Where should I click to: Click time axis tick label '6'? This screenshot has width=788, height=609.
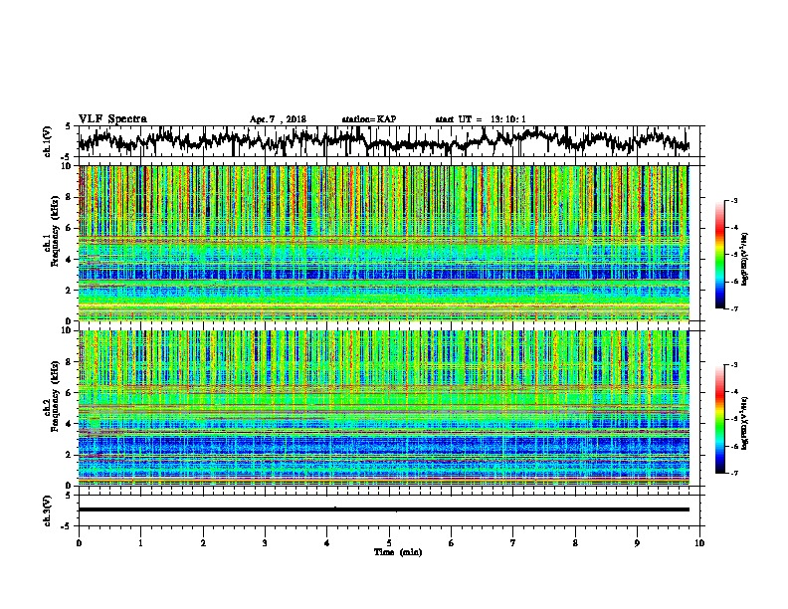click(x=452, y=543)
